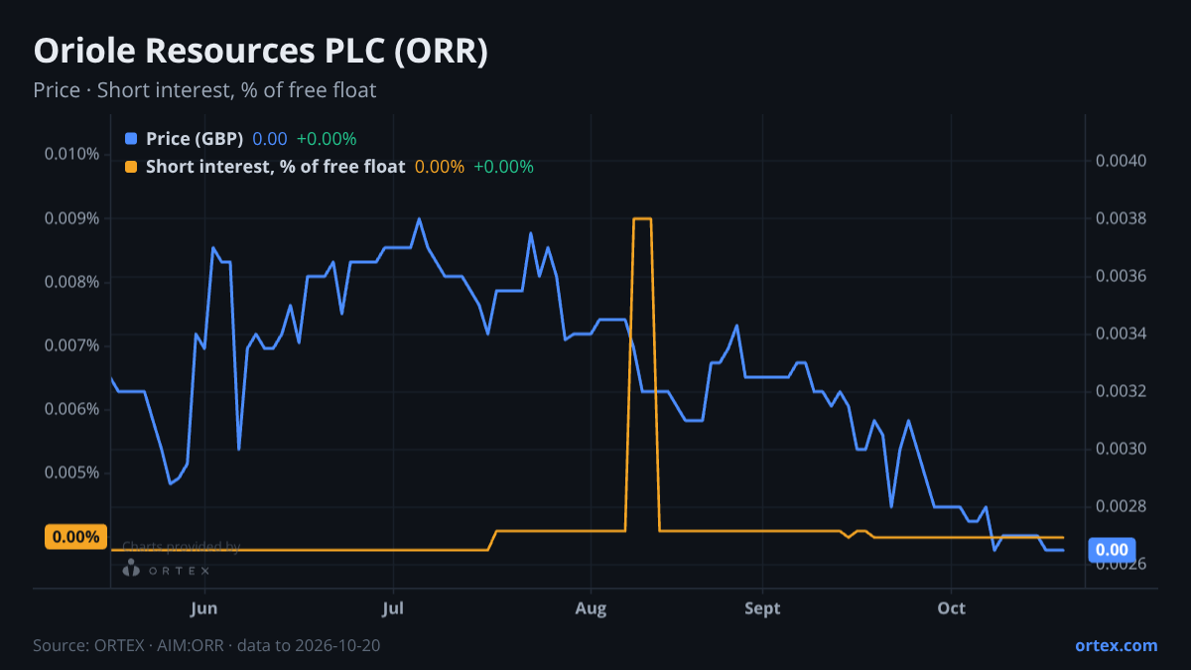Image resolution: width=1191 pixels, height=670 pixels.
Task: Click the Sept x-axis label
Action: pyautogui.click(x=762, y=607)
